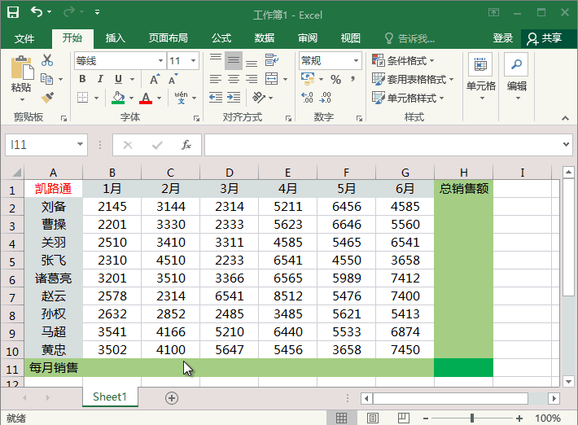Toggle Bold formatting
This screenshot has height=425, width=578.
click(x=81, y=79)
